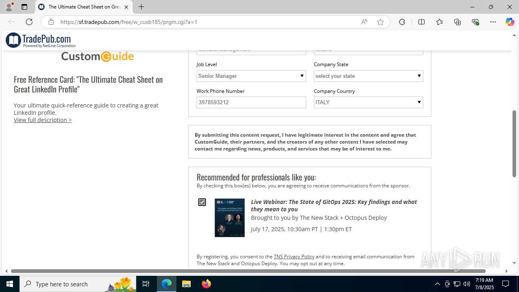Image resolution: width=519 pixels, height=292 pixels.
Task: Launch Firefox from taskbar
Action: coord(206,284)
